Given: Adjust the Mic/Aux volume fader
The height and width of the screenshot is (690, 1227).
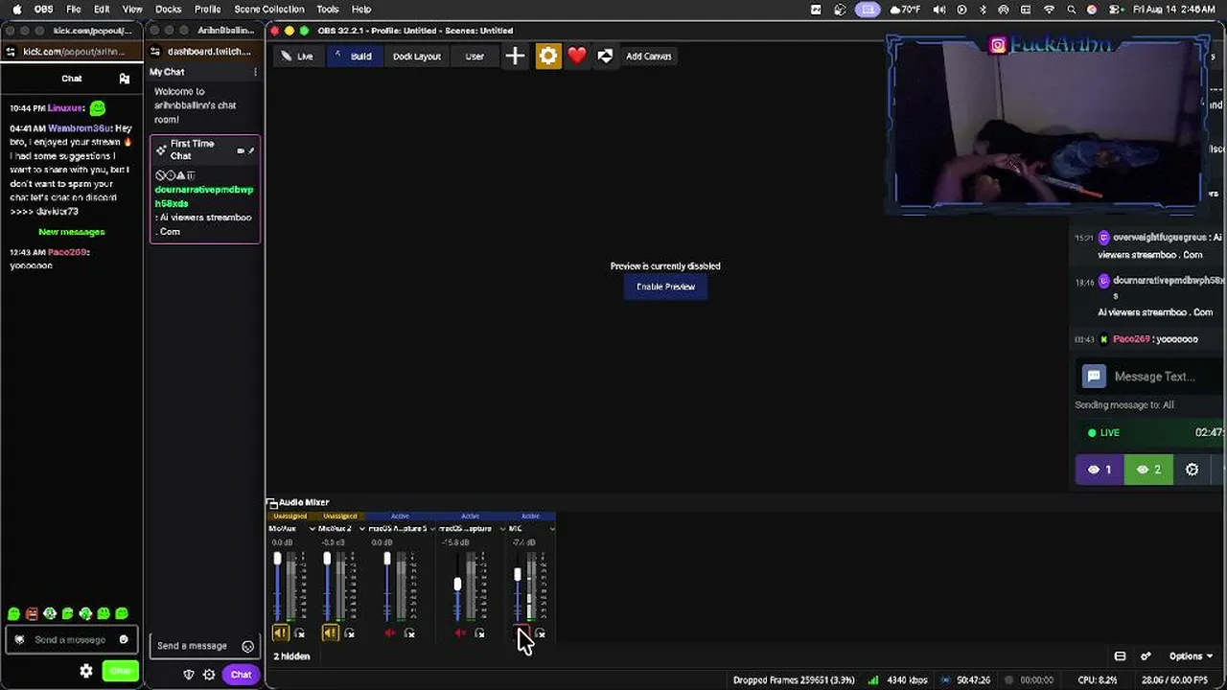Looking at the screenshot, I should (x=278, y=559).
